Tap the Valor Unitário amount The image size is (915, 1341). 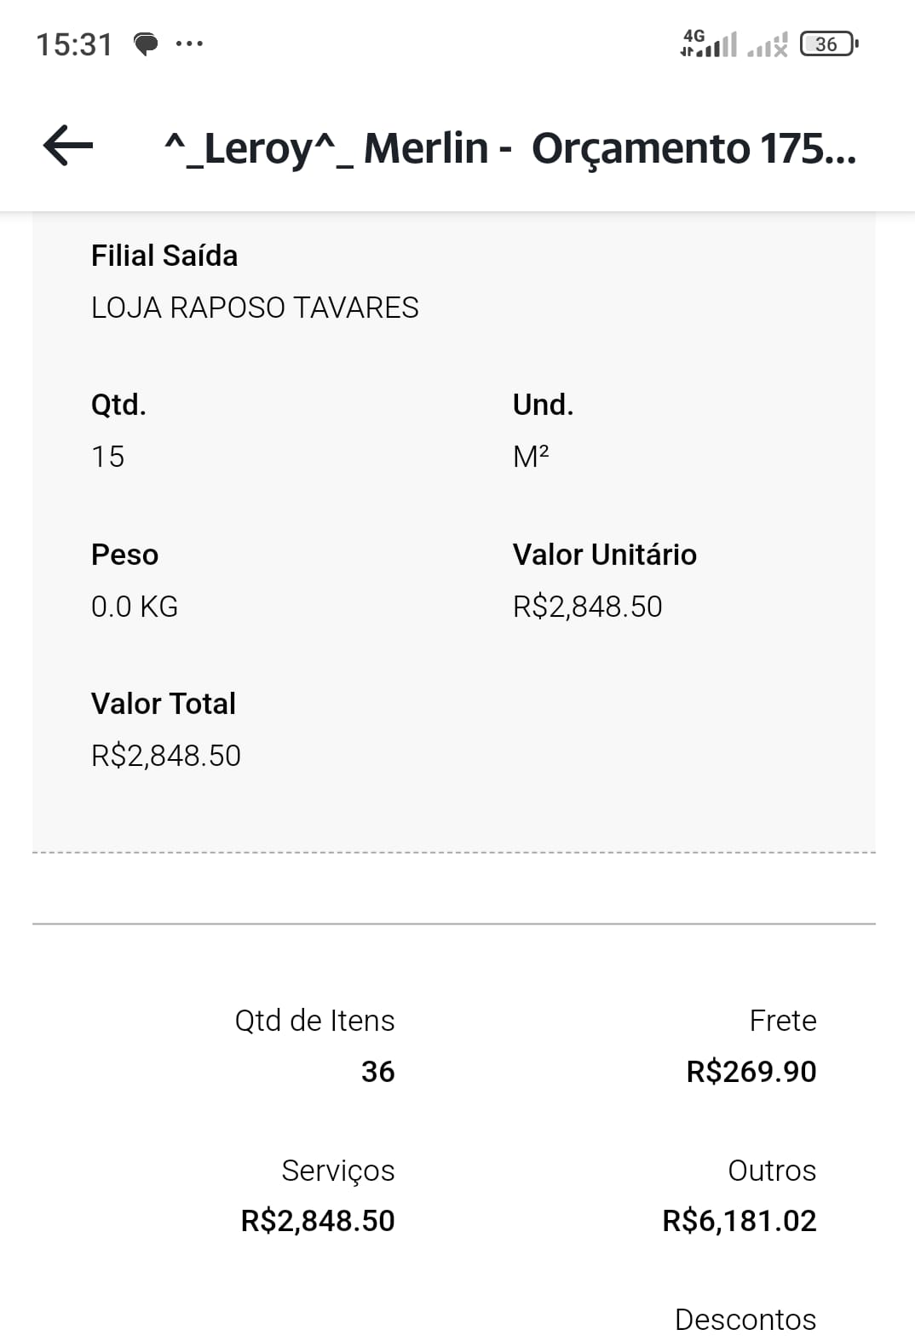[x=587, y=607]
